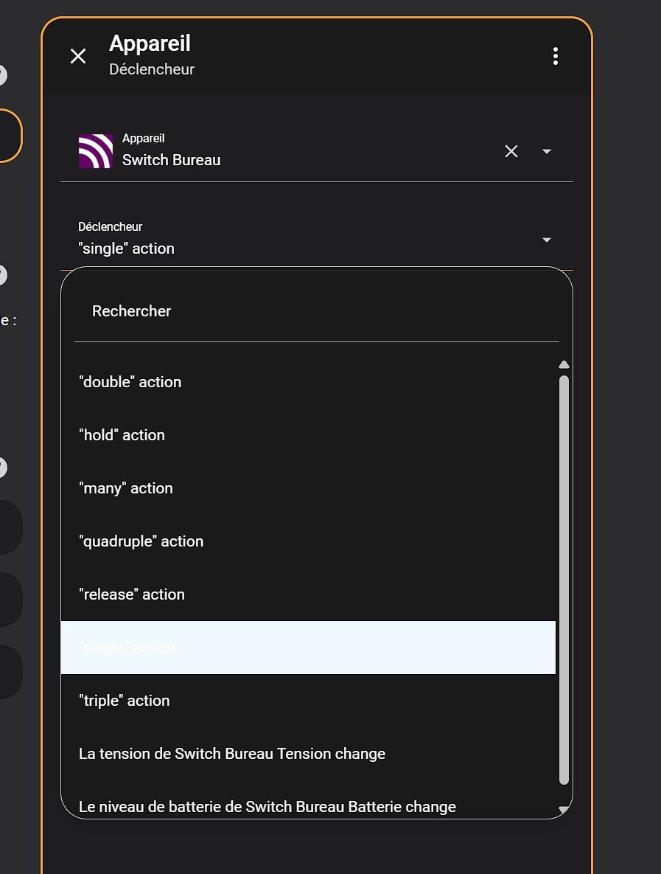Clear the selected Switch Bureau device

point(511,151)
